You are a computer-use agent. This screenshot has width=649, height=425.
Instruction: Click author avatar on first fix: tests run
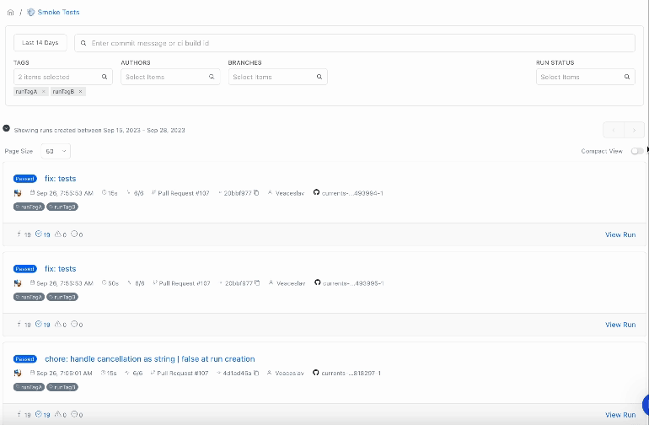[x=18, y=193]
